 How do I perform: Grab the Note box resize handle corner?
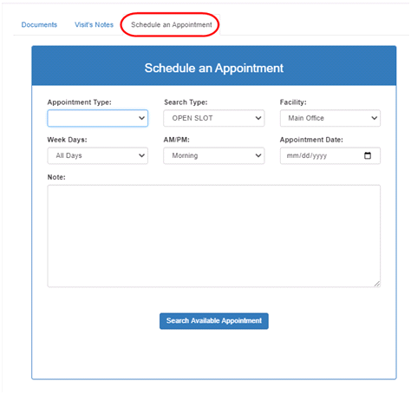[377, 284]
